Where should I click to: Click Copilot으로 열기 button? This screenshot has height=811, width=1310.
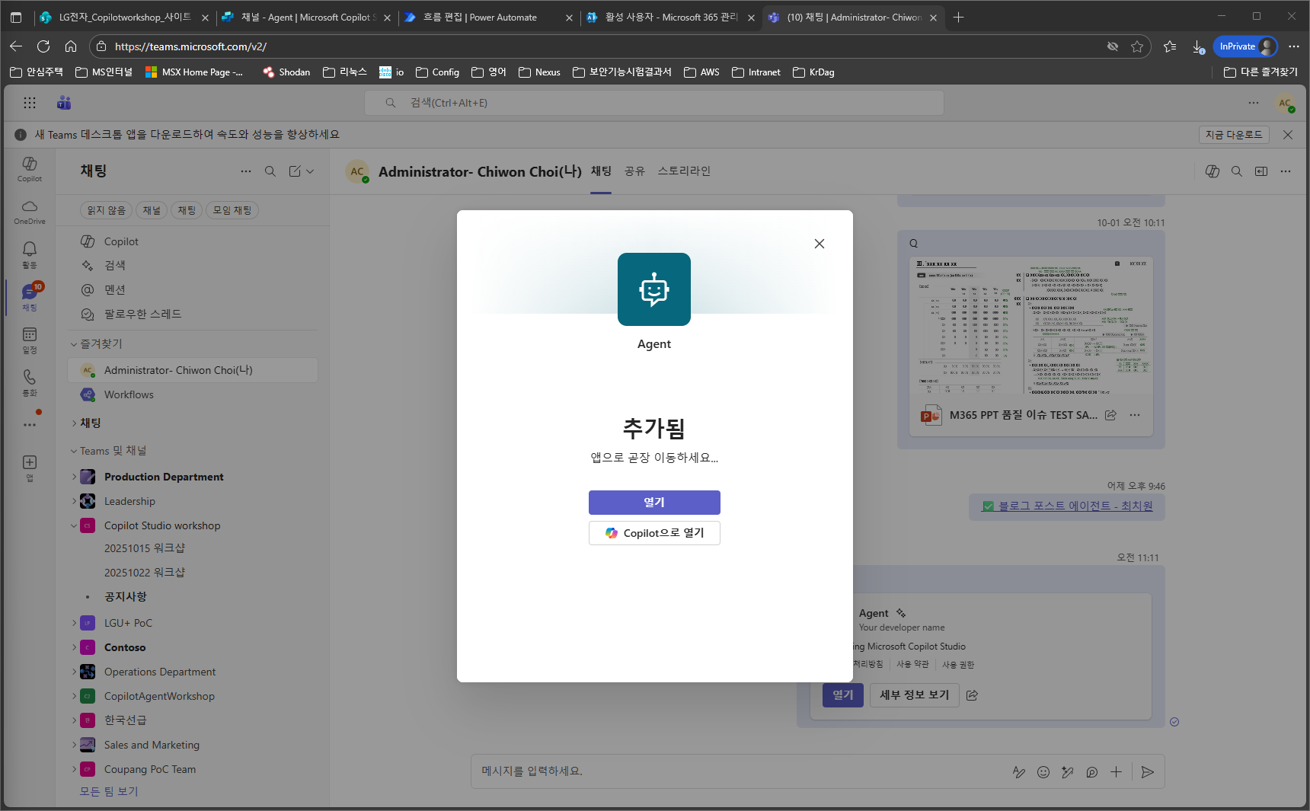(654, 533)
